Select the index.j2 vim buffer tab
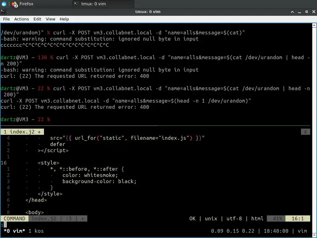 22,132
